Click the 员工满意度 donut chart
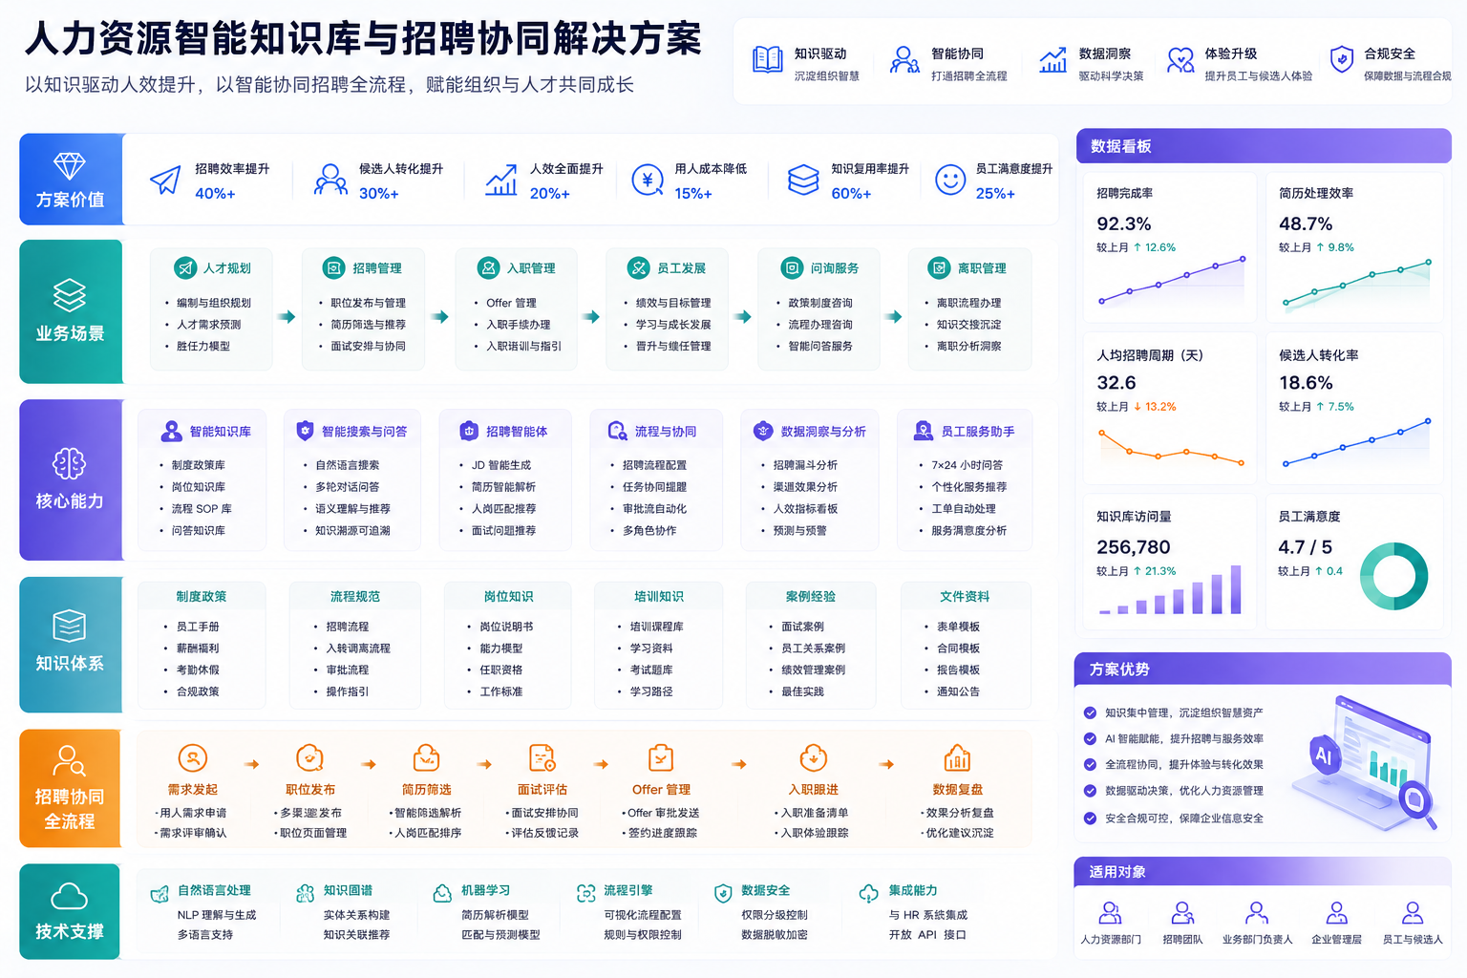 1393,577
